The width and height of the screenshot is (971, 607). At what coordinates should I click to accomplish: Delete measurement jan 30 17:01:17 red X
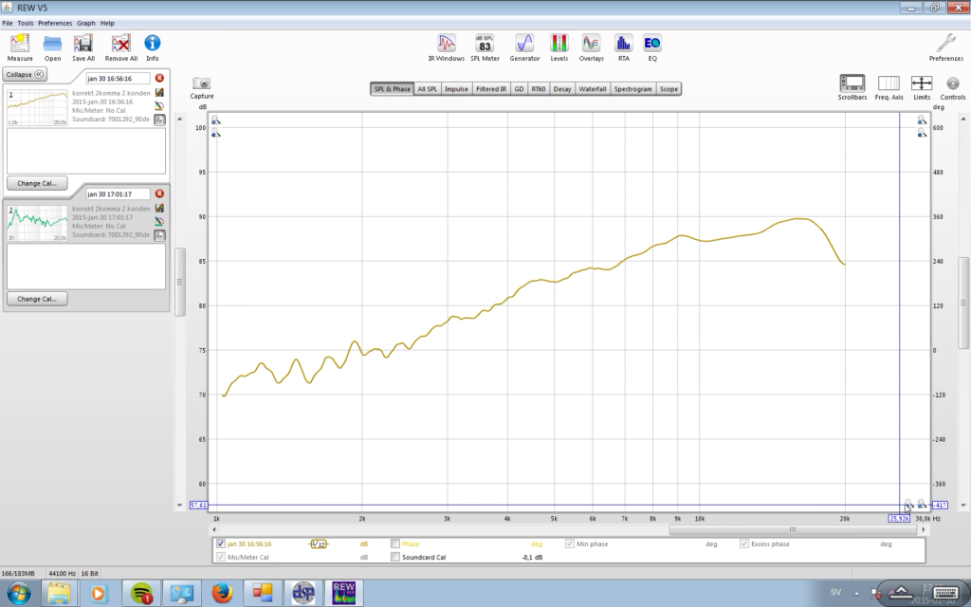tap(159, 193)
